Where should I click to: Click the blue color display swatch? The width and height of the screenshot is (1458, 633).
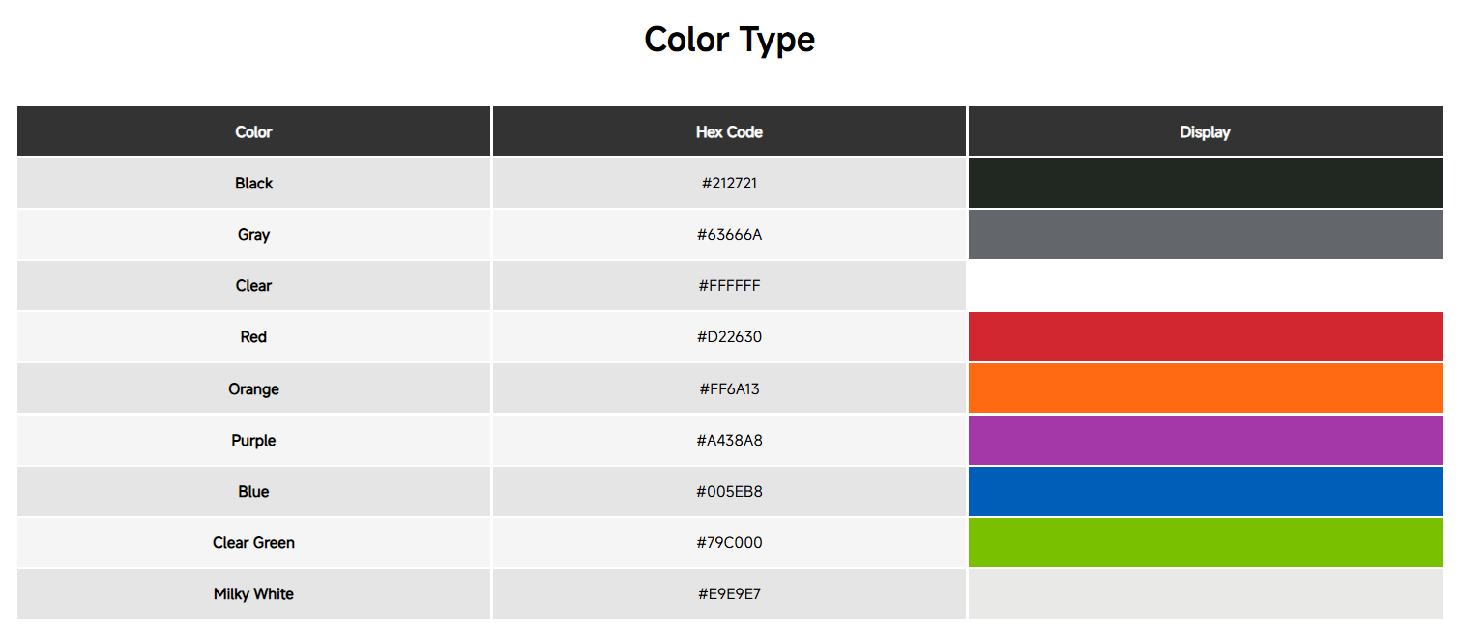point(1205,491)
